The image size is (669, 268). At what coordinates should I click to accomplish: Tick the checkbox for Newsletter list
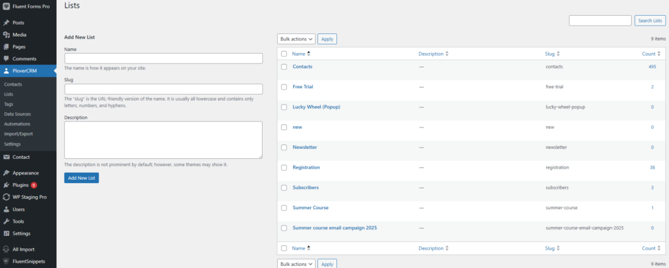click(284, 148)
